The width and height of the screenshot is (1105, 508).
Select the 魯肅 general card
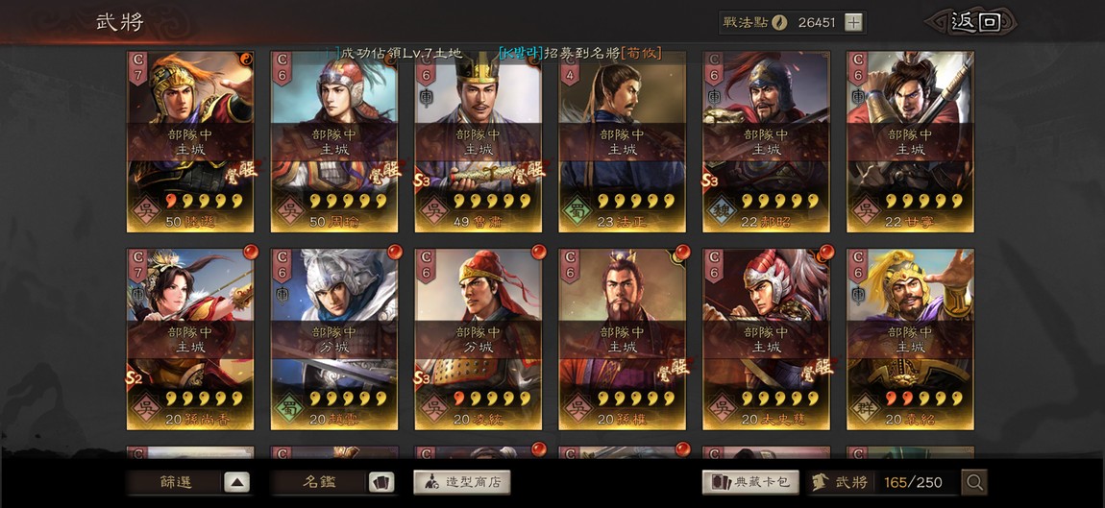[478, 141]
